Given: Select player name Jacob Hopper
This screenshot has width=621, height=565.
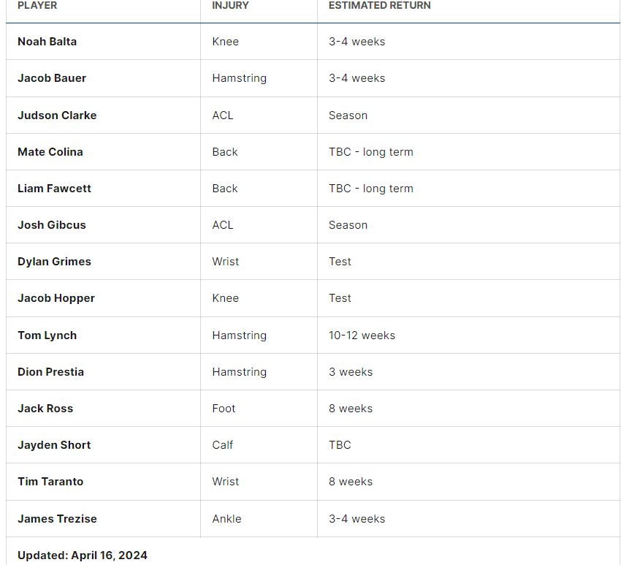Looking at the screenshot, I should pyautogui.click(x=56, y=298).
